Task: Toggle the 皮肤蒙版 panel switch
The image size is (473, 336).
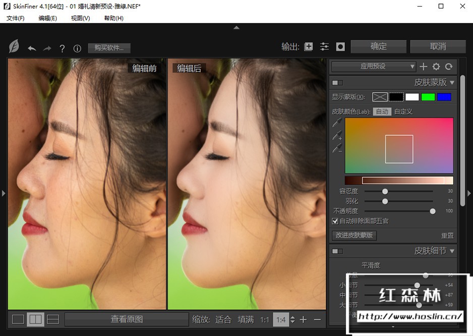Action: pos(337,82)
